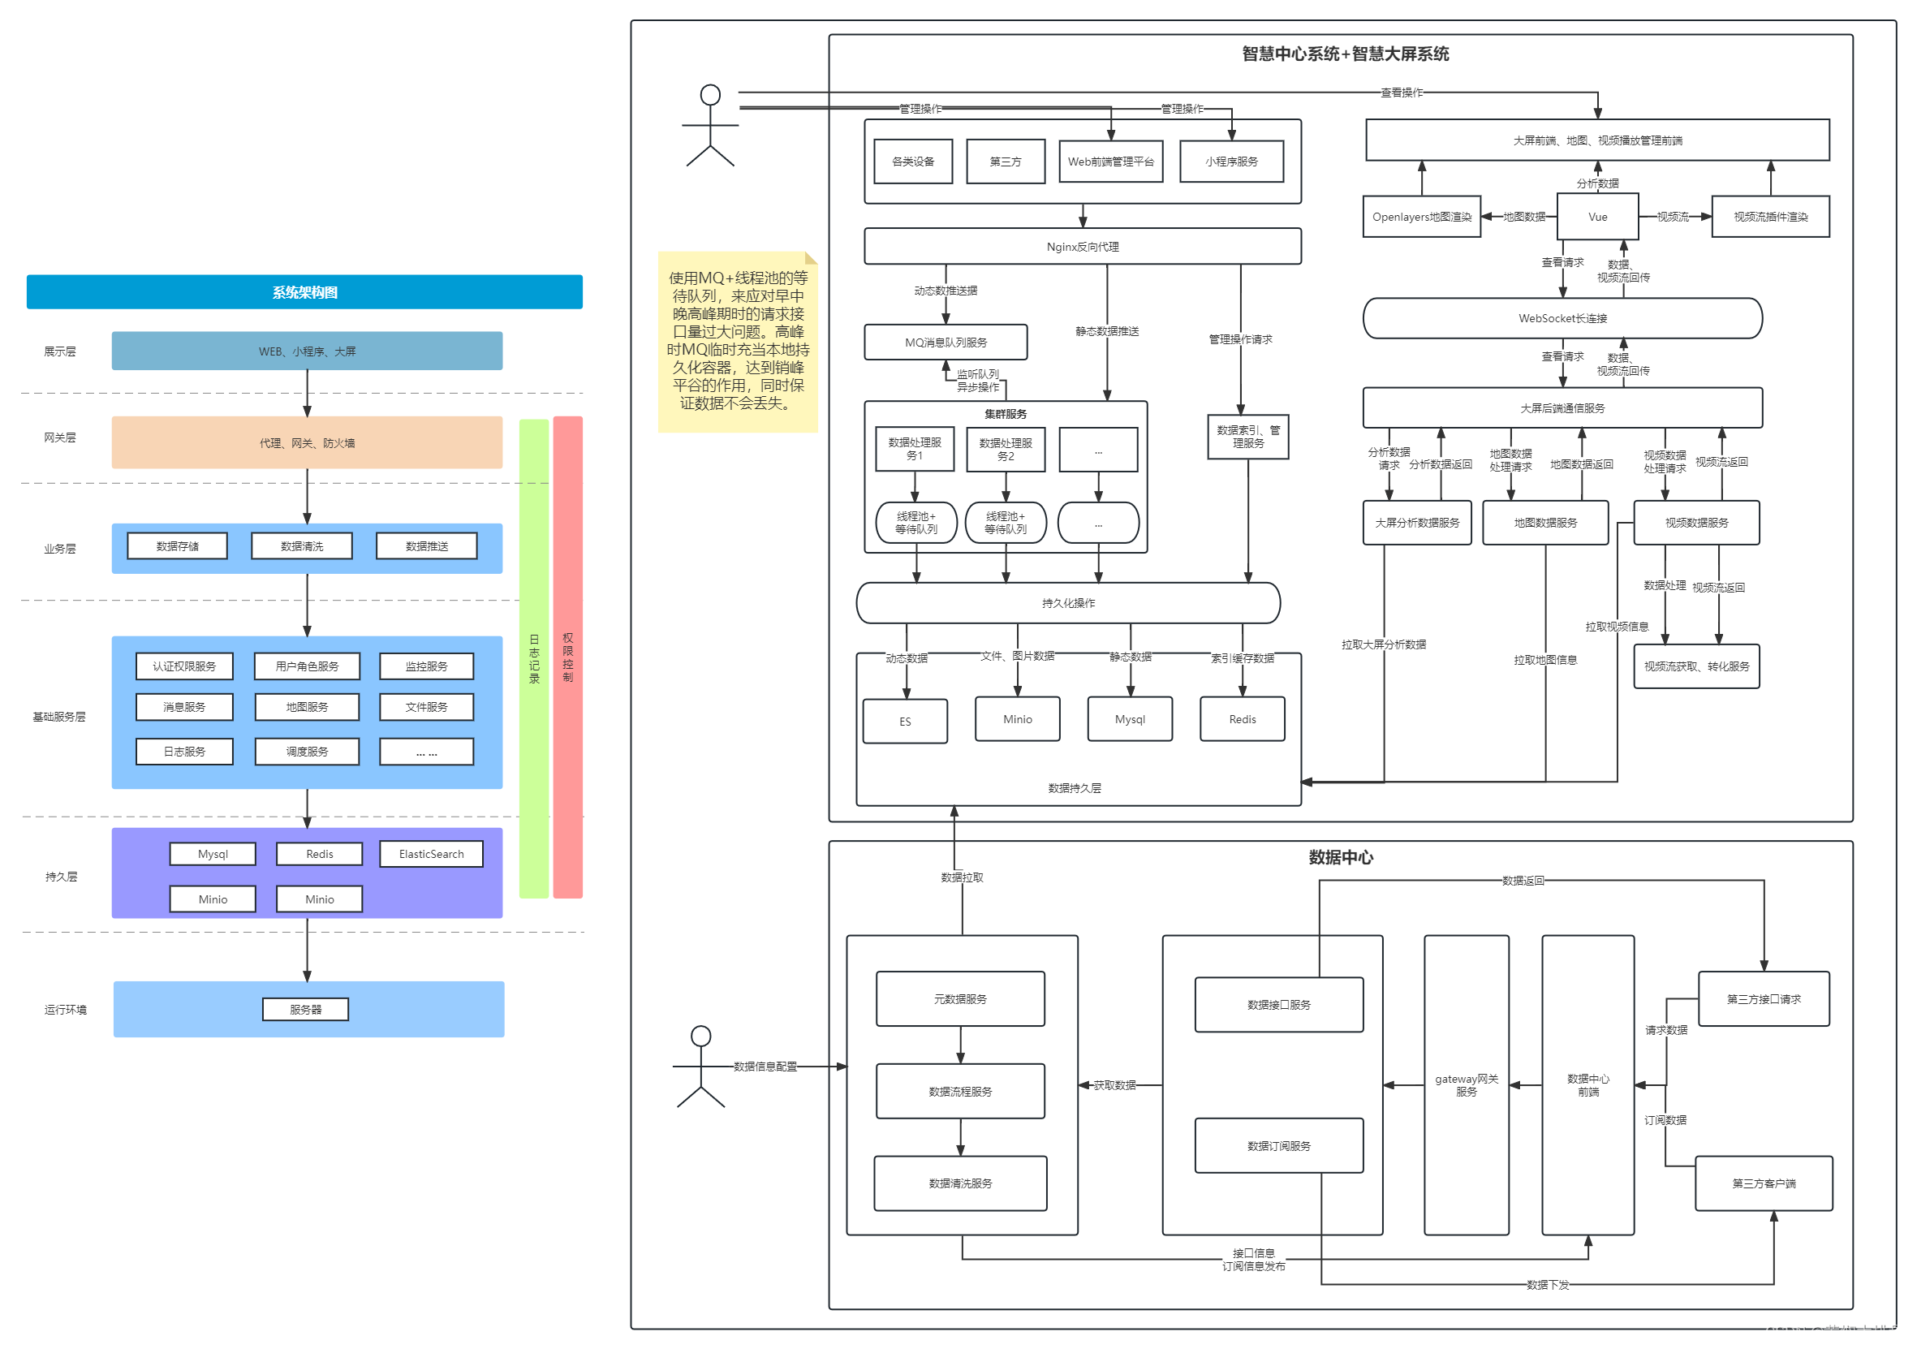Select the 视频数据服务 box
The image size is (1917, 1349).
(x=1696, y=523)
